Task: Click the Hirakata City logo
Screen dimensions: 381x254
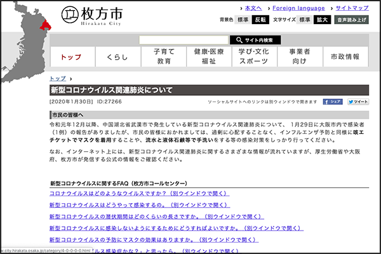Action: coord(93,15)
